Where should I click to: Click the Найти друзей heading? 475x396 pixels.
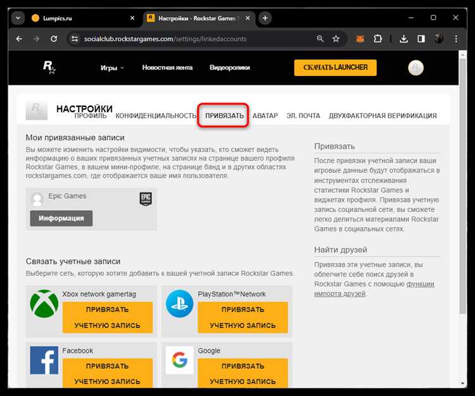[341, 250]
